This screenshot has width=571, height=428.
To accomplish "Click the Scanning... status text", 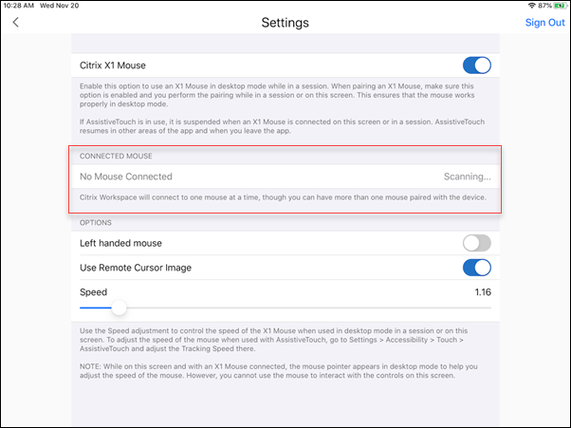I will [467, 177].
